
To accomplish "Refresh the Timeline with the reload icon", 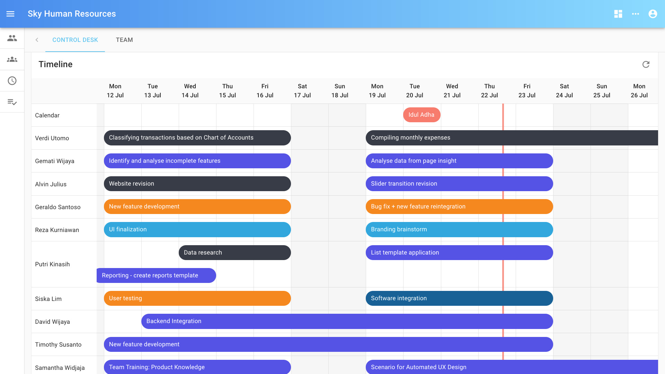I will pos(646,64).
